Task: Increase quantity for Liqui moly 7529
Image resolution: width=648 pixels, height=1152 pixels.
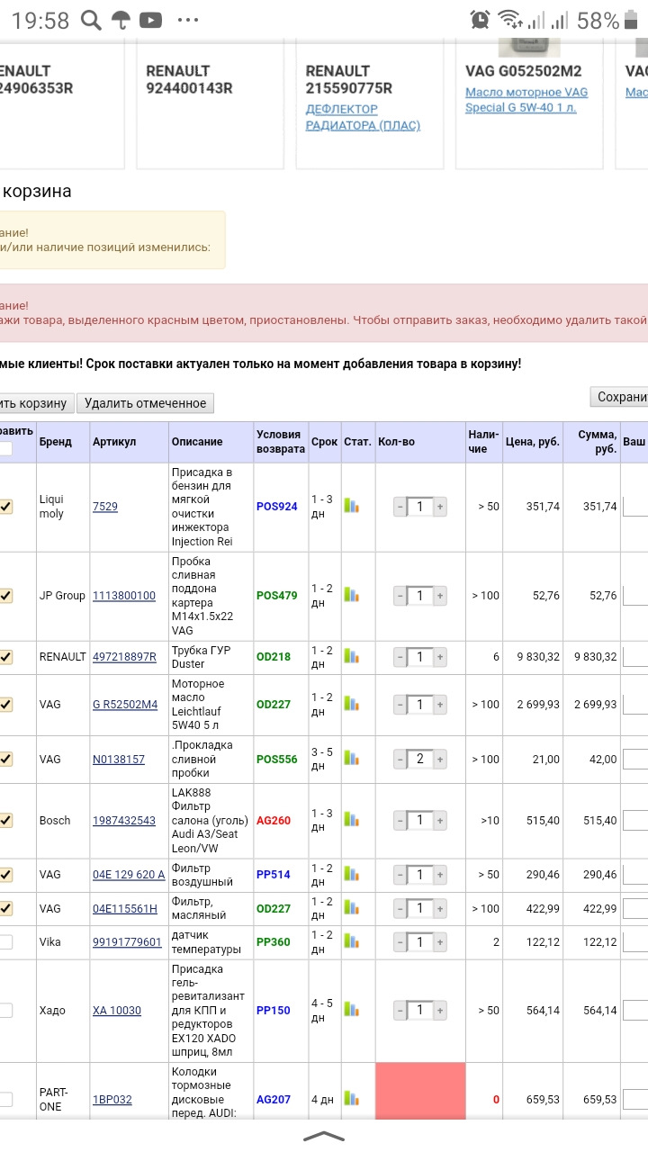Action: click(440, 507)
